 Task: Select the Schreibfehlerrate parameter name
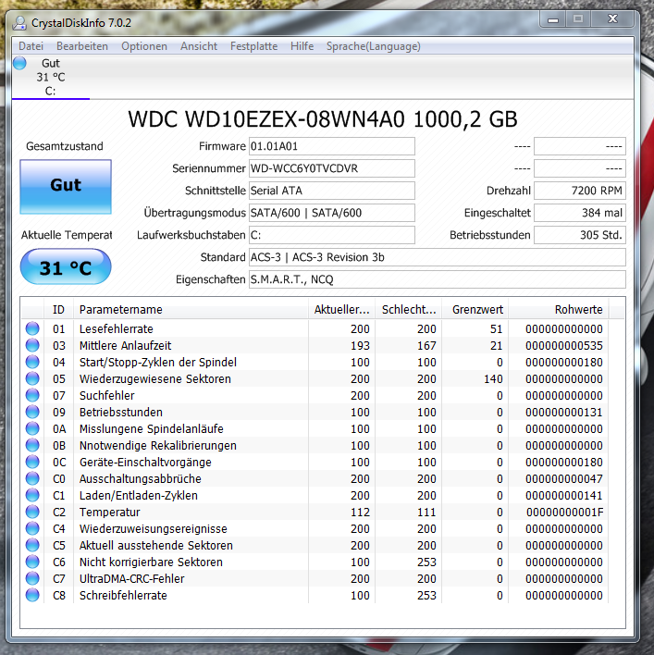(123, 595)
